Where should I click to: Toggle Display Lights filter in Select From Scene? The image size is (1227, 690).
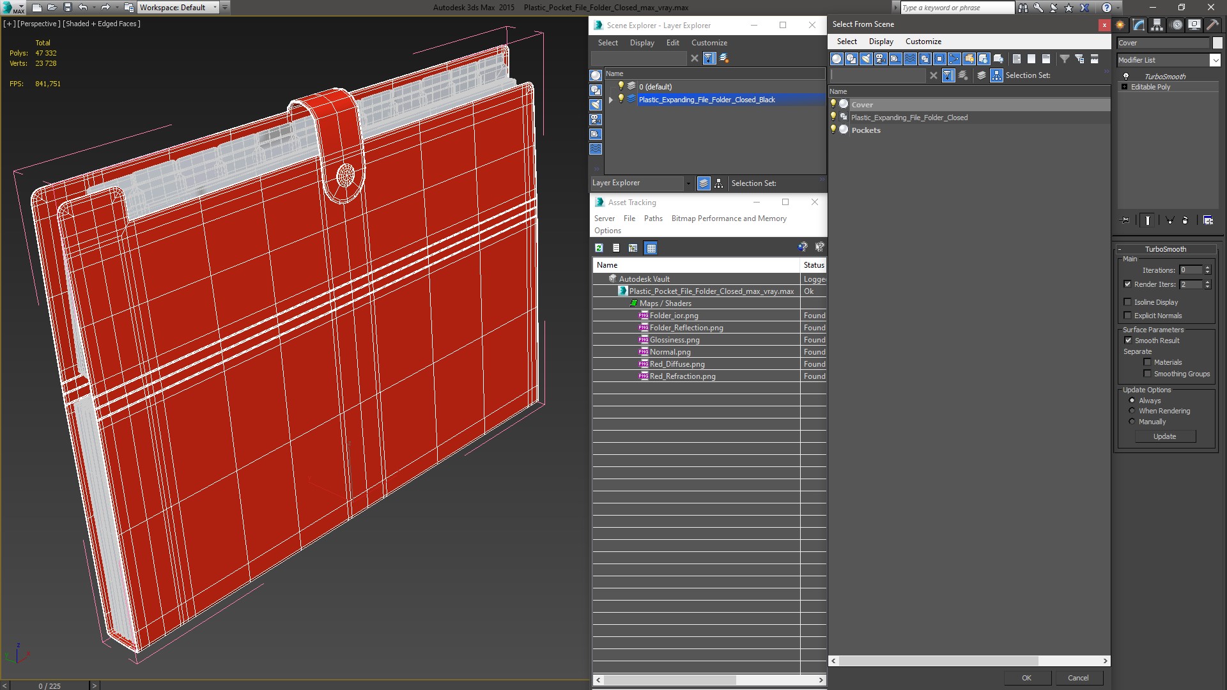point(866,59)
